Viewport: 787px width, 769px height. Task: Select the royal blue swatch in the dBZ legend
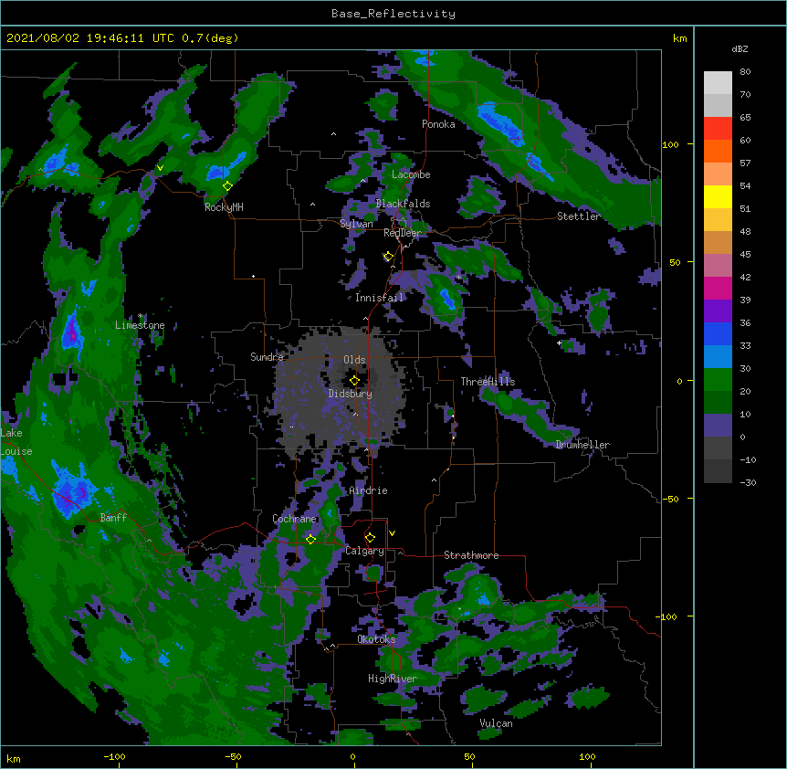click(718, 333)
